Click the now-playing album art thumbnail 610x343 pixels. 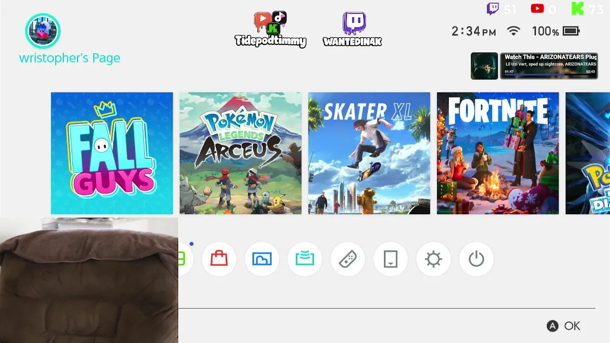(x=484, y=66)
